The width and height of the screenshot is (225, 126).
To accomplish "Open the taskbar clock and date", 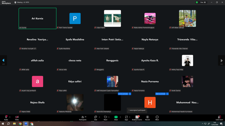I will (x=215, y=124).
